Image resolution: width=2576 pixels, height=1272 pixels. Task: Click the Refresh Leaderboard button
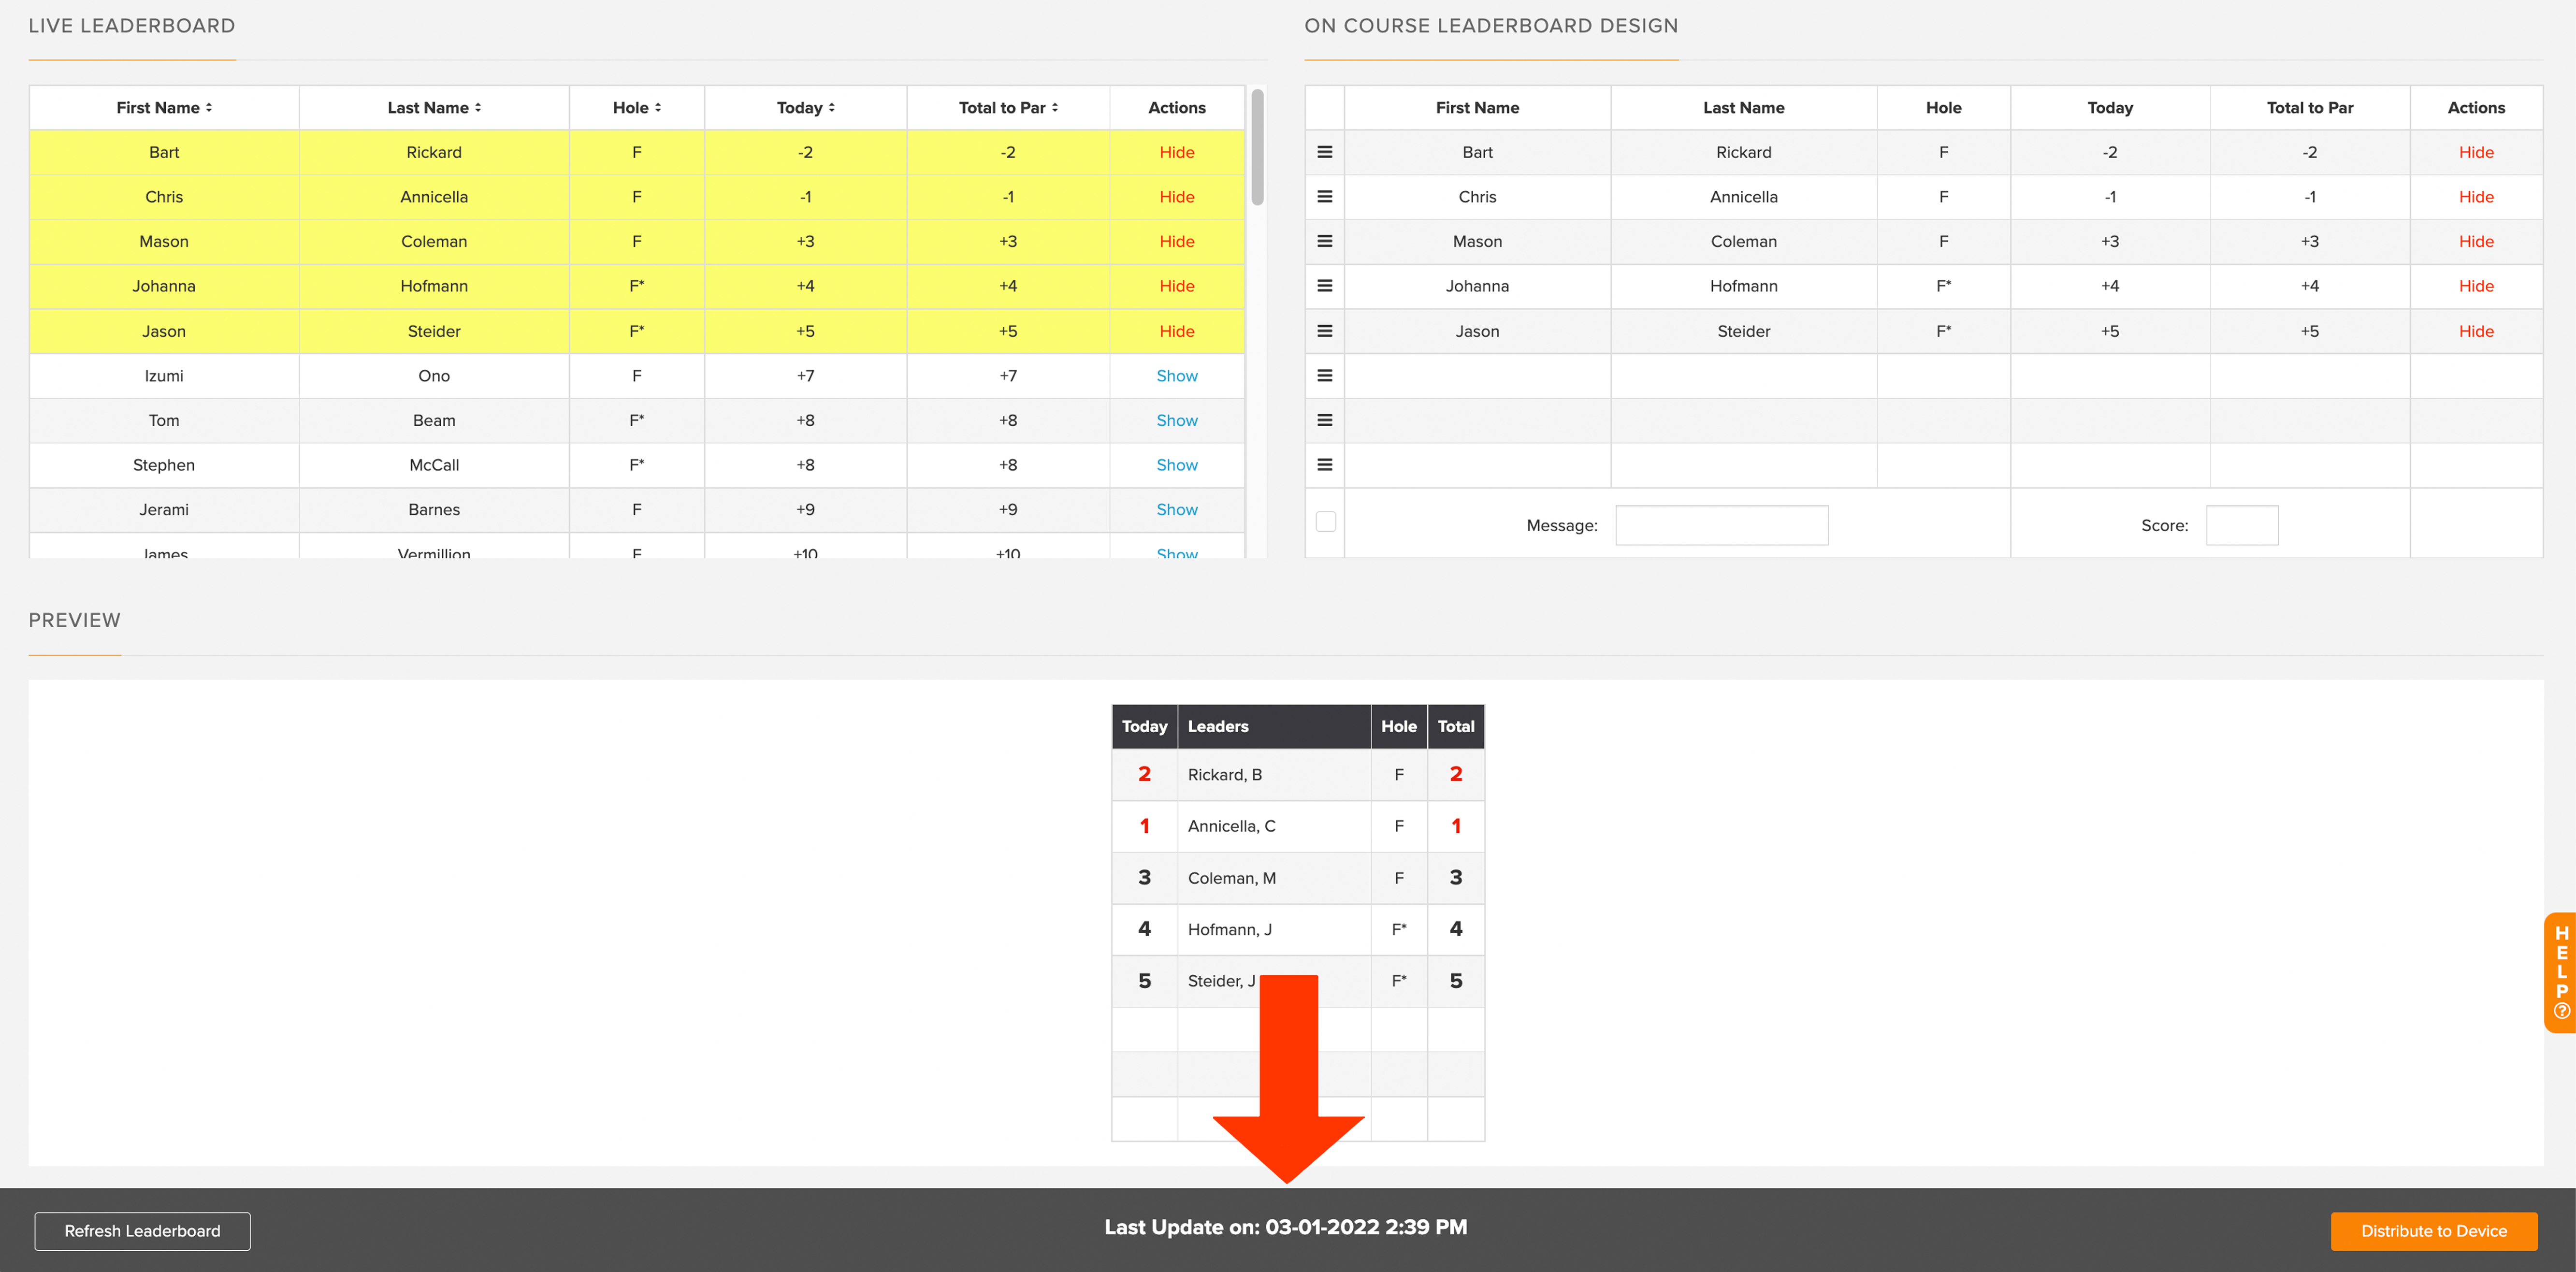tap(142, 1231)
